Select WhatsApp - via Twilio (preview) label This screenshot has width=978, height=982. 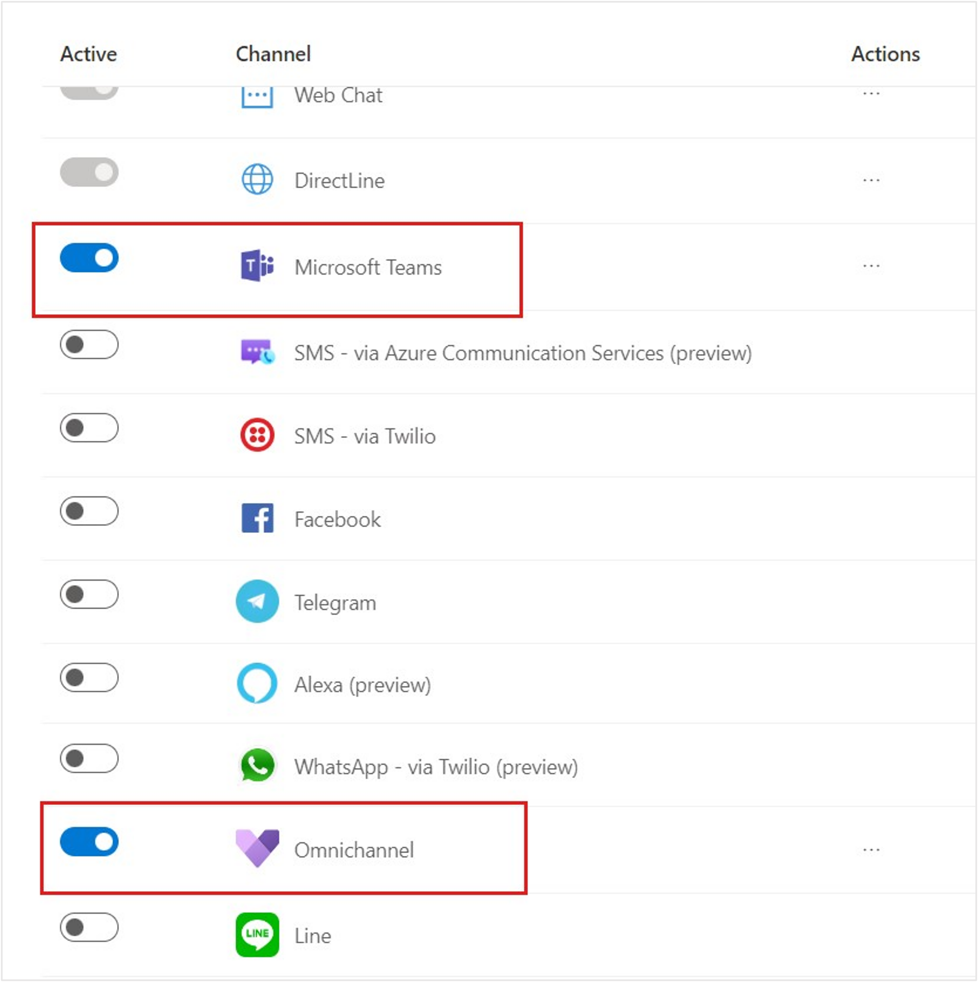[436, 767]
